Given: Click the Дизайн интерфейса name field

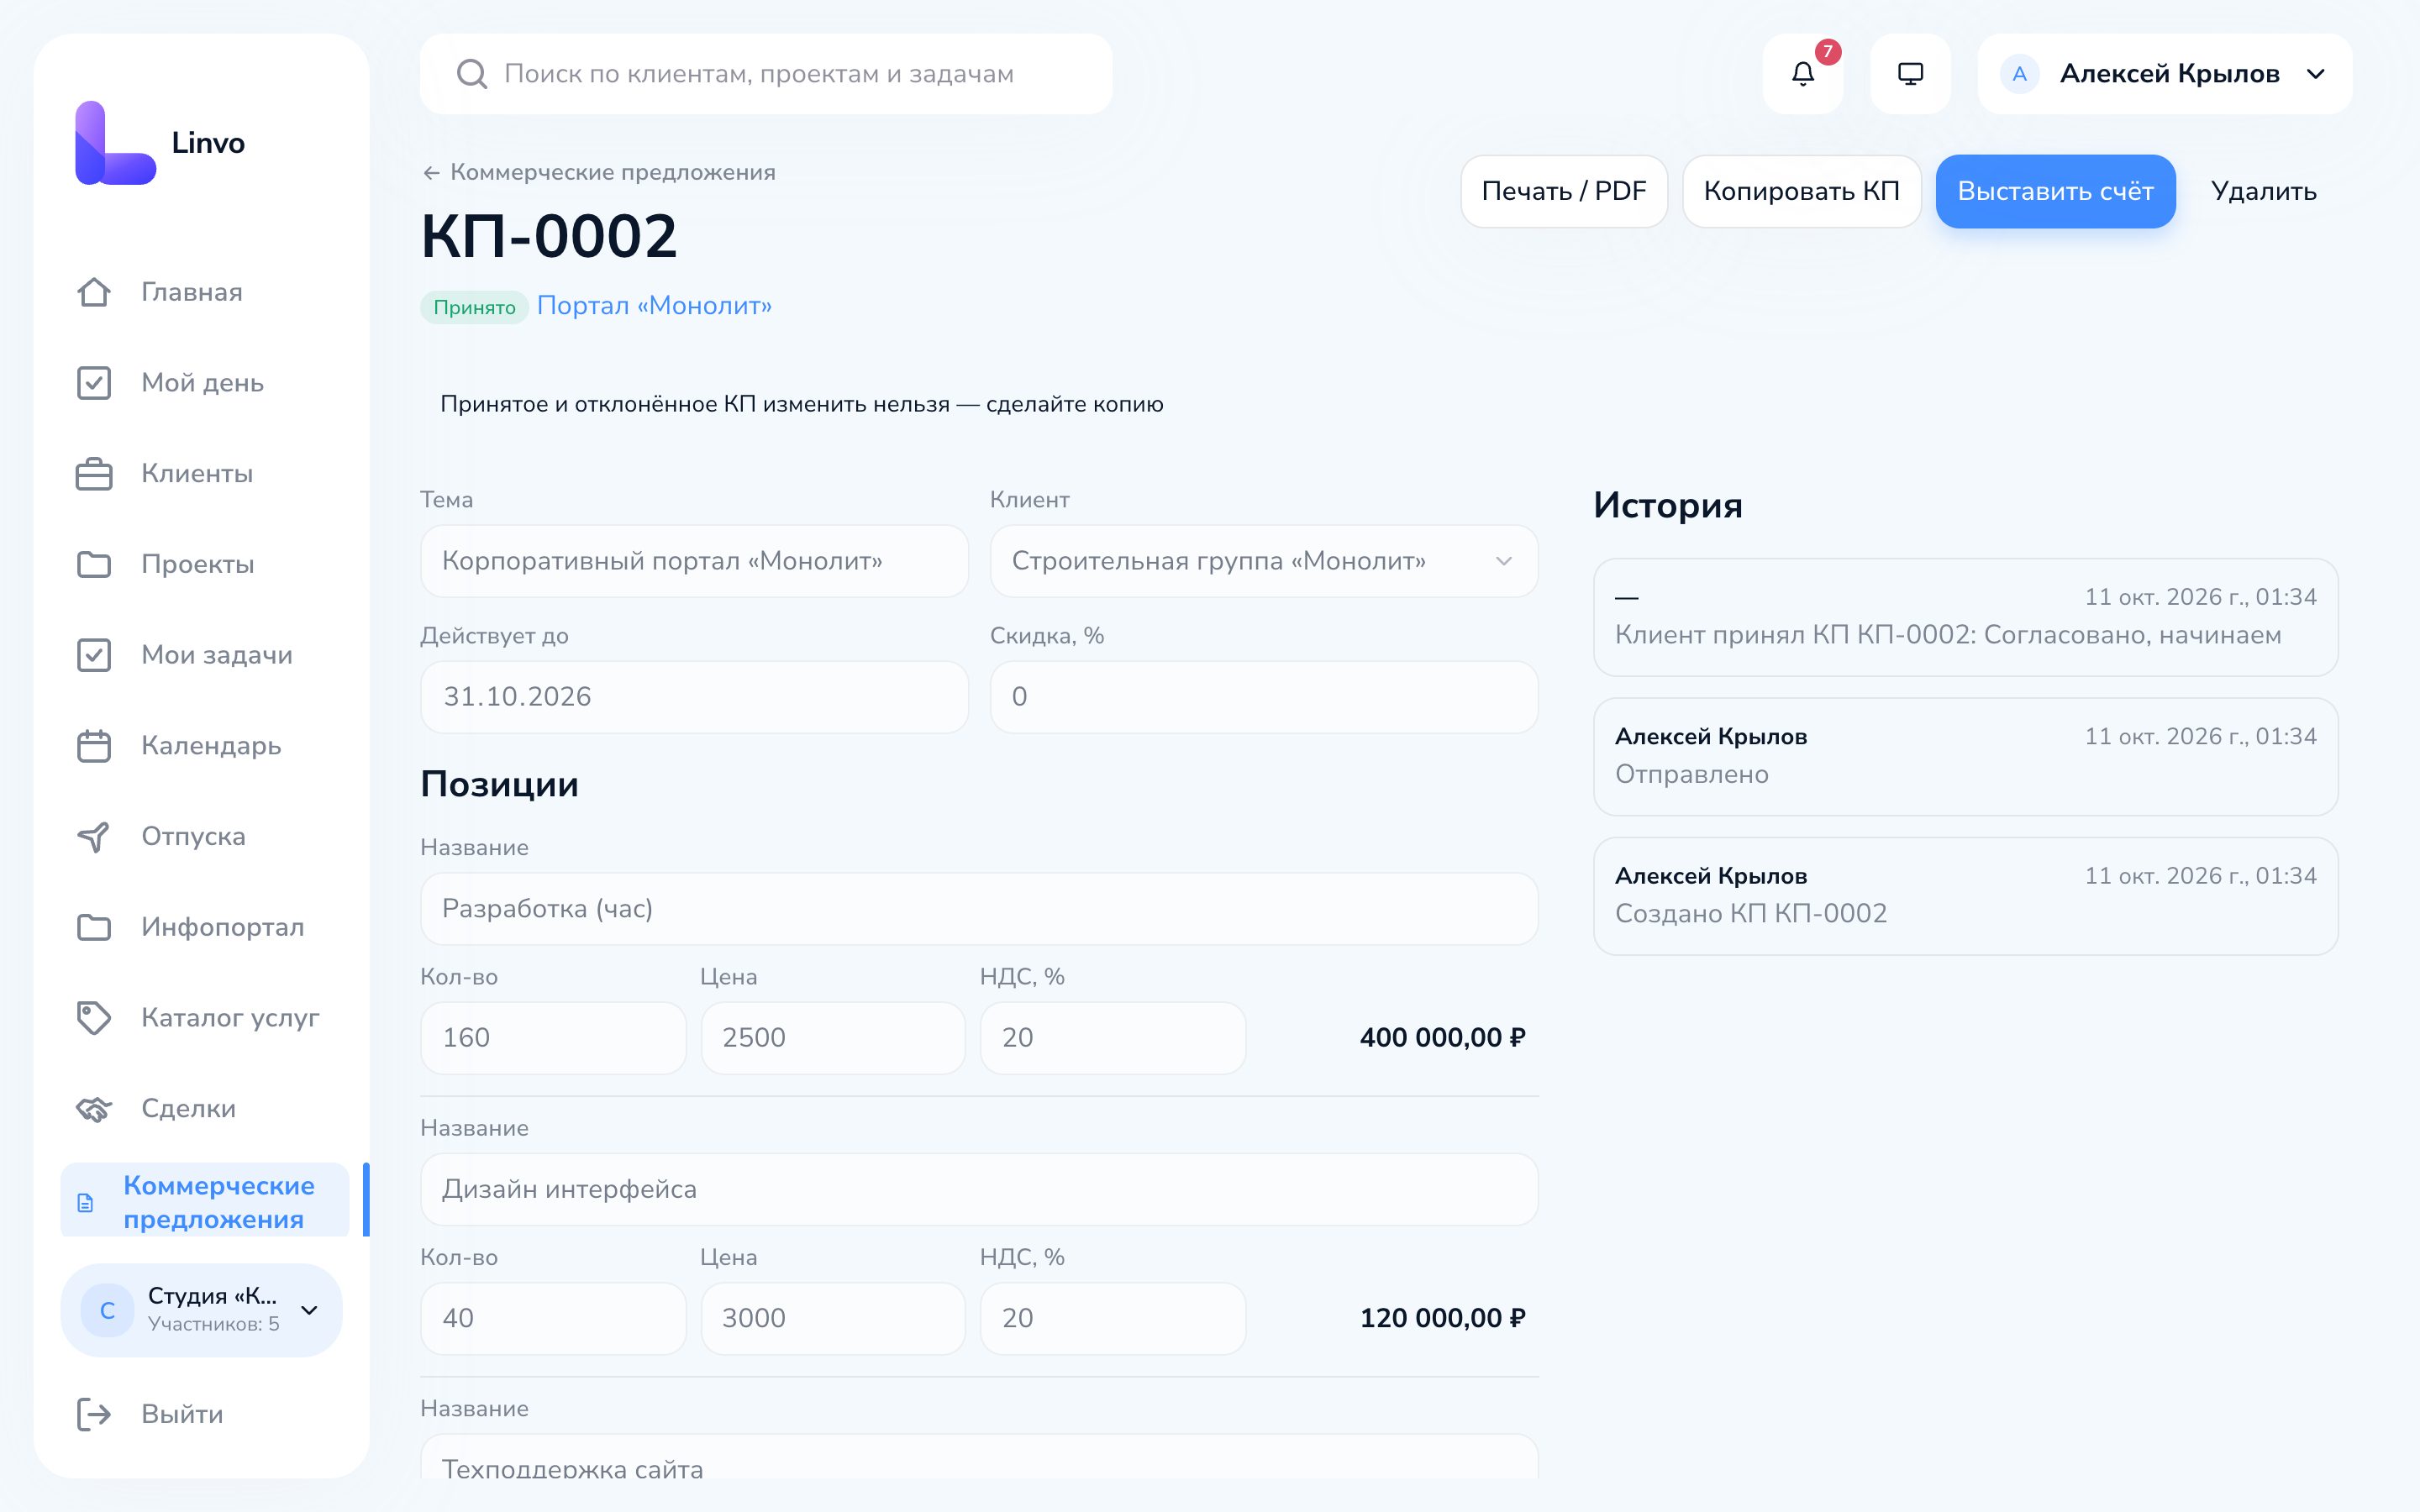Looking at the screenshot, I should [979, 1189].
